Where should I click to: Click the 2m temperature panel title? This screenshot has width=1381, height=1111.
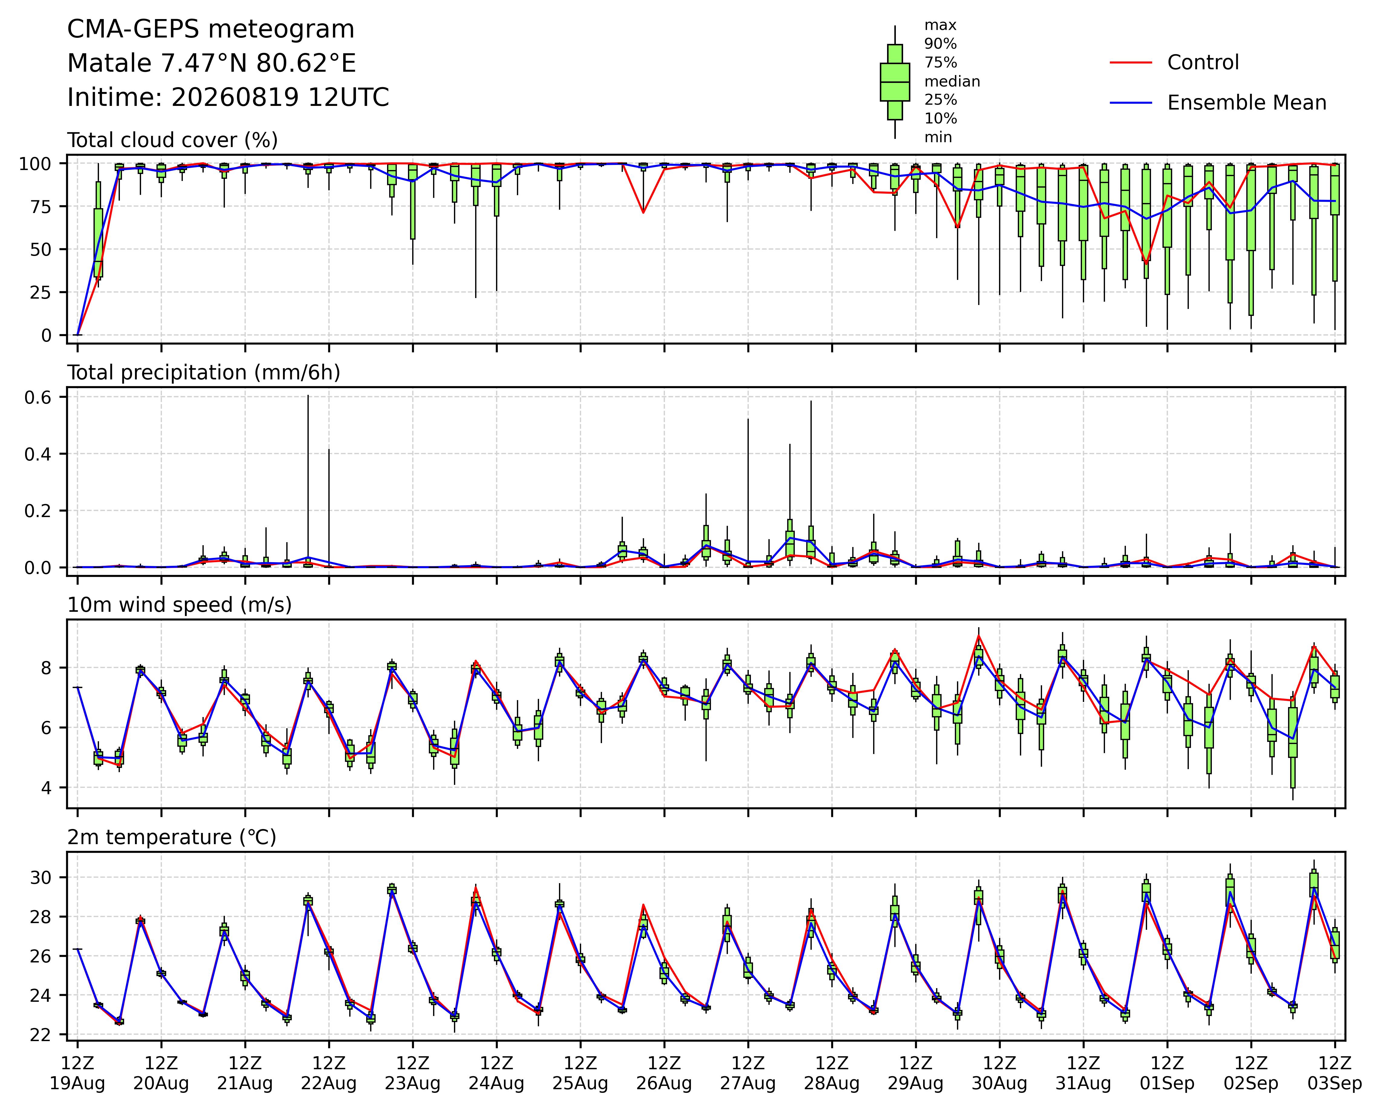pyautogui.click(x=172, y=837)
